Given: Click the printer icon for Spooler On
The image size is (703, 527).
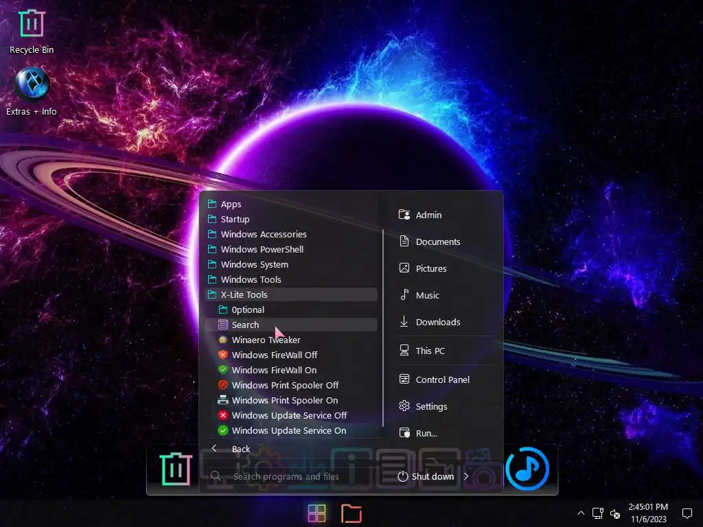Looking at the screenshot, I should tap(223, 400).
